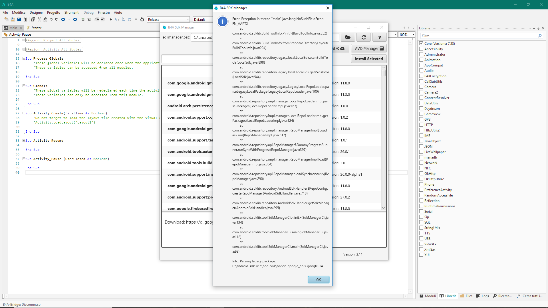This screenshot has width=548, height=308.
Task: Toggle the Core library checkbox
Action: pyautogui.click(x=421, y=44)
